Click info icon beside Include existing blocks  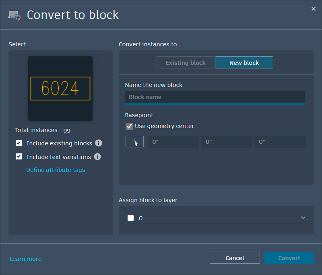click(99, 143)
